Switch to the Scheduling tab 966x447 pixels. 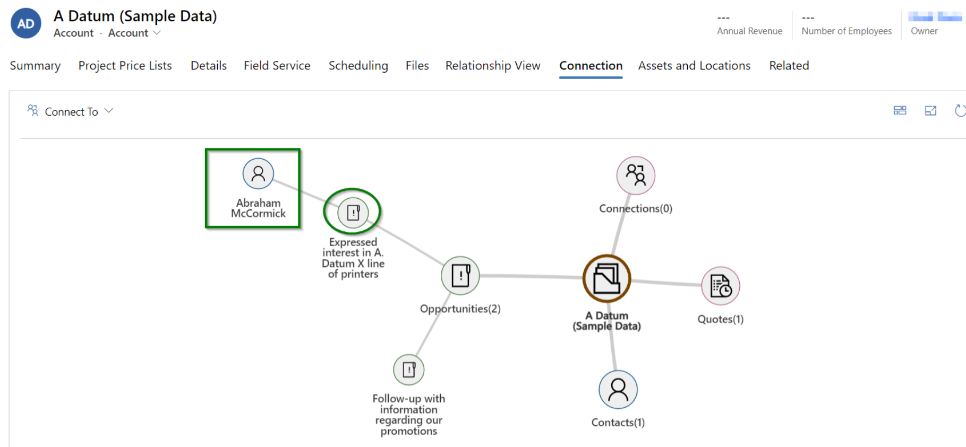coord(358,66)
